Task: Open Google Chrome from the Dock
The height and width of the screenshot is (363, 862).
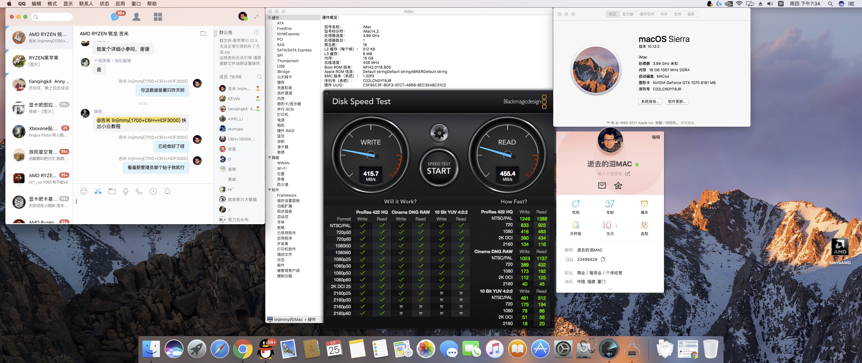Action: coord(243,349)
